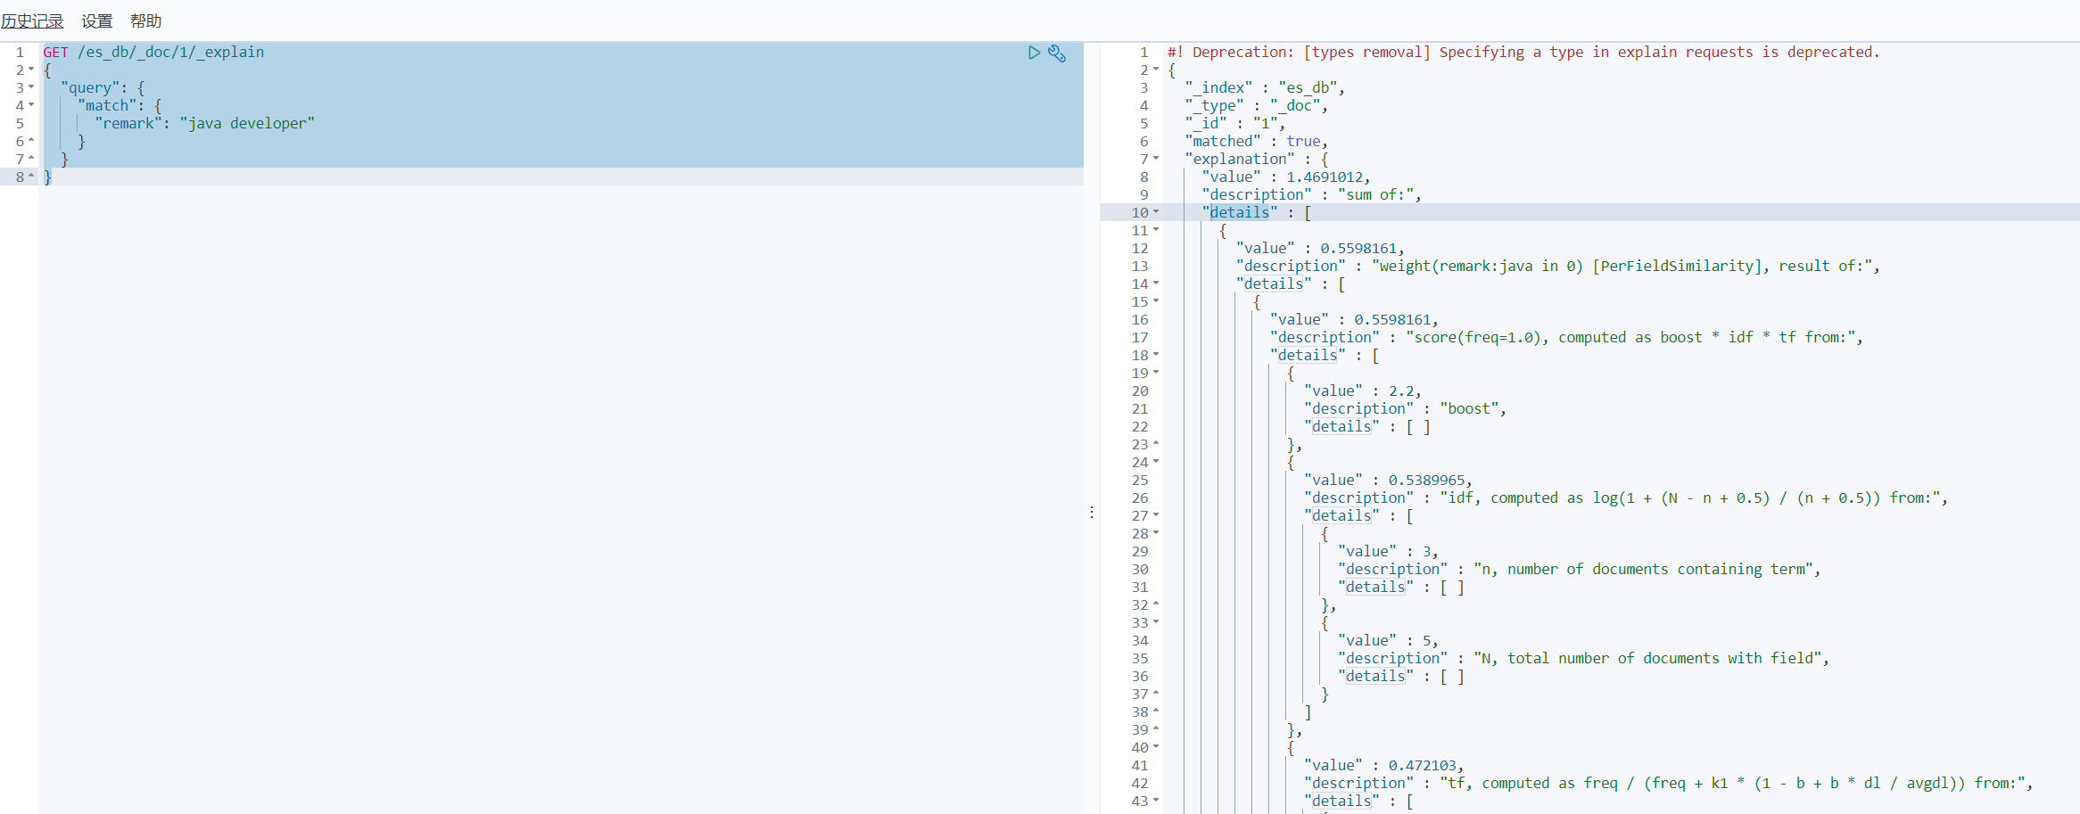Viewport: 2080px width, 814px height.
Task: Collapse boost object on response line 19
Action: 1156,373
